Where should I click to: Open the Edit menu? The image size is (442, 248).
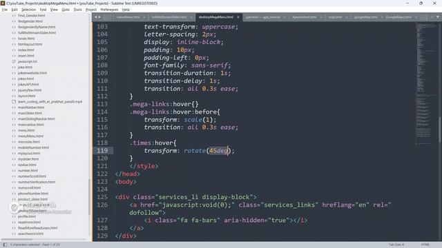pos(15,10)
